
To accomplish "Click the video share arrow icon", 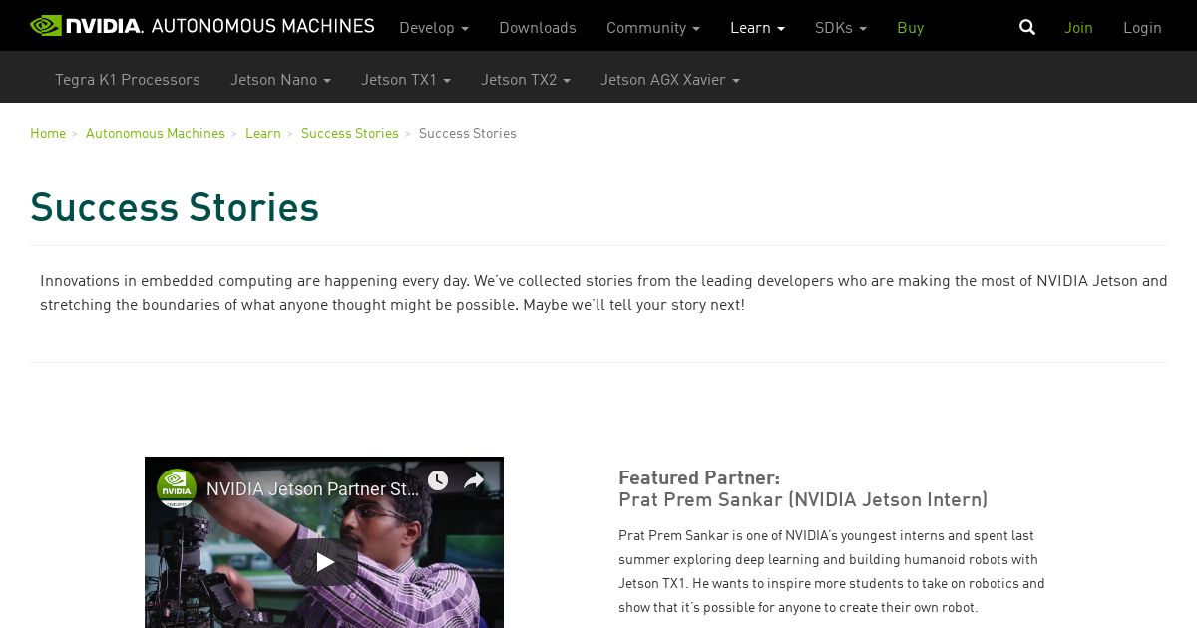I will [x=474, y=481].
